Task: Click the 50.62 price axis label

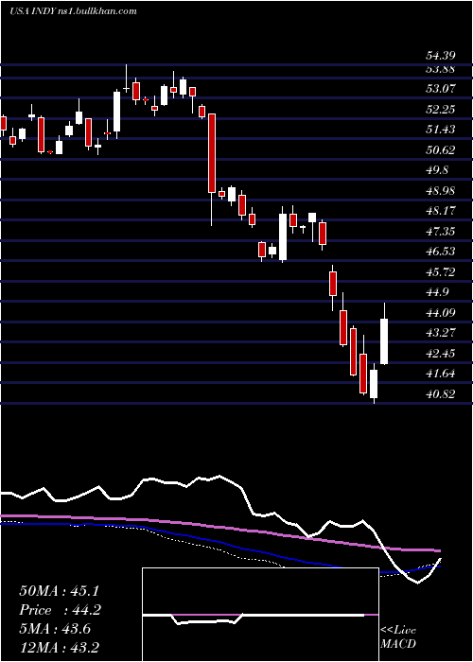Action: click(x=440, y=149)
